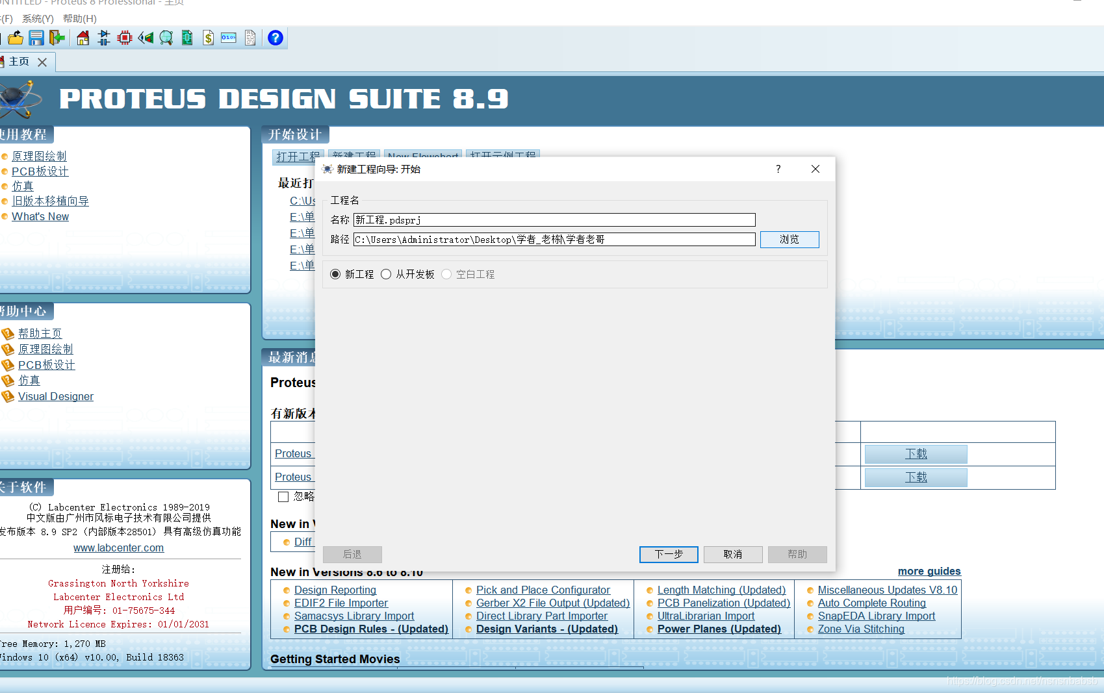Image resolution: width=1104 pixels, height=693 pixels.
Task: Click the book icon beside Visual Designer
Action: click(x=8, y=396)
